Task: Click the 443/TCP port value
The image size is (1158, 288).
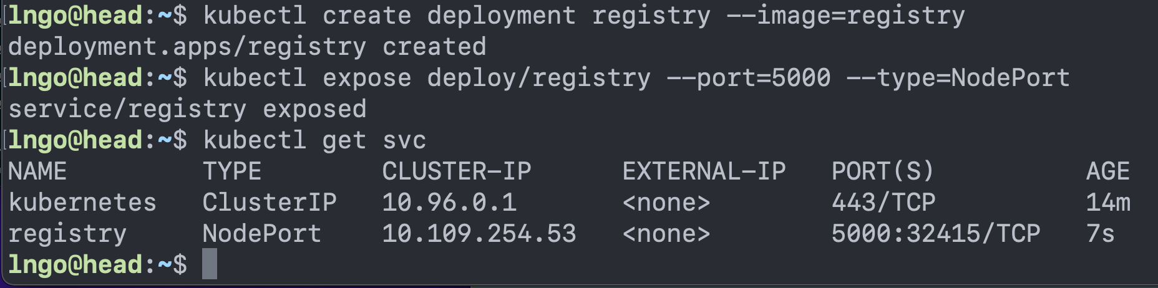Action: point(883,203)
